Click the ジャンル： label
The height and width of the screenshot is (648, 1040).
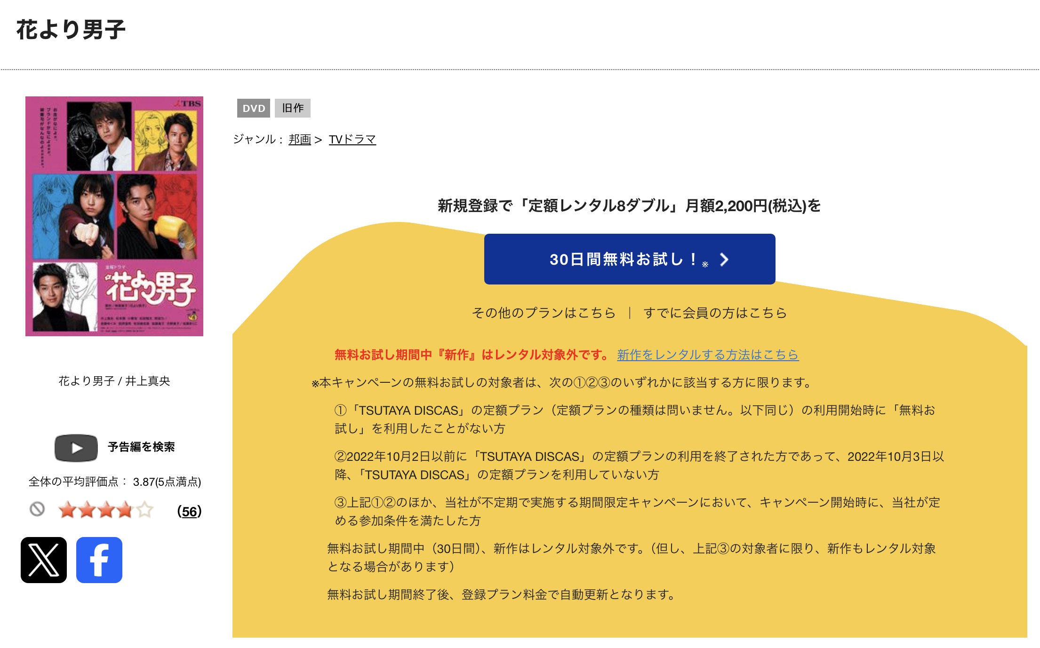point(259,139)
